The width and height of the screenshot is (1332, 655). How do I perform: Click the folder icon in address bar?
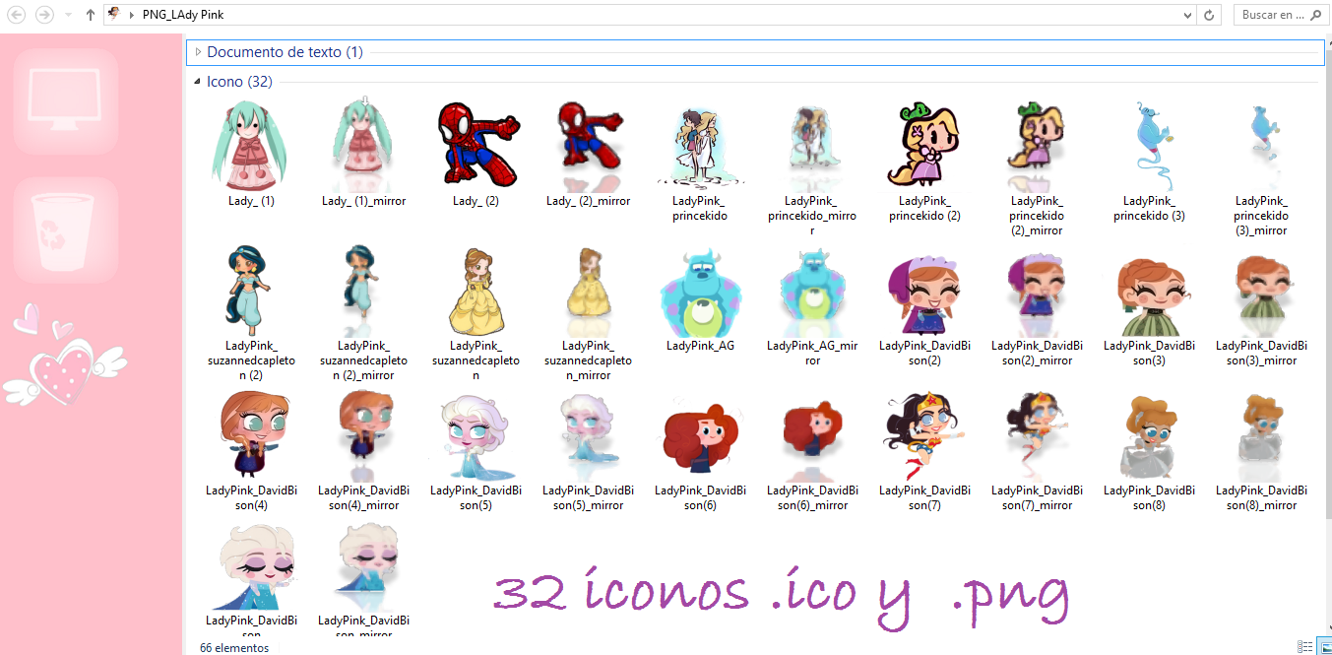pyautogui.click(x=114, y=15)
